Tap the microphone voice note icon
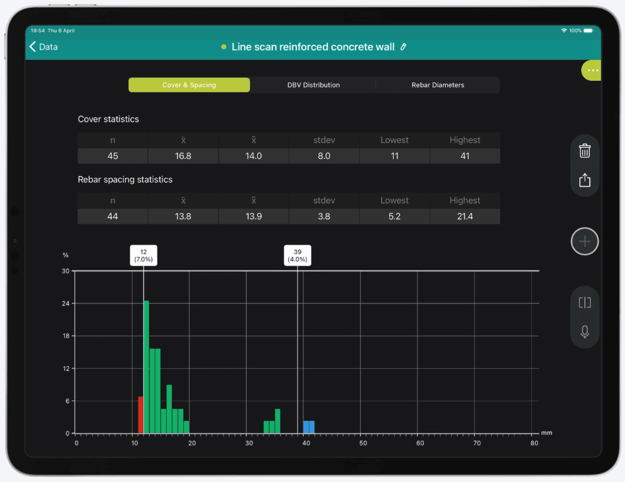 (584, 332)
